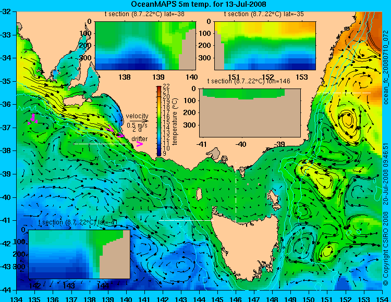The width and height of the screenshot is (391, 302).
Task: Click the Tasmania landmass on the map
Action: (x=247, y=246)
